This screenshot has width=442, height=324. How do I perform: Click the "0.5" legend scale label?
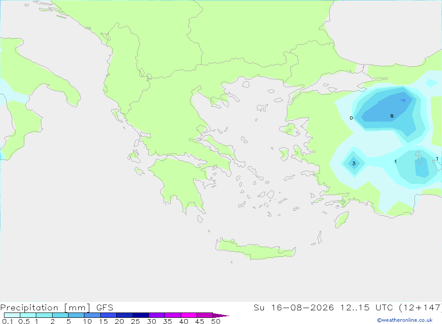(24, 321)
